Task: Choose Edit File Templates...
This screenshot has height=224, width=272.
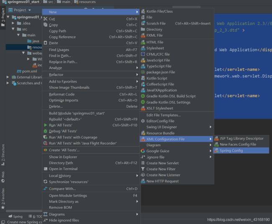Action: coord(177,115)
